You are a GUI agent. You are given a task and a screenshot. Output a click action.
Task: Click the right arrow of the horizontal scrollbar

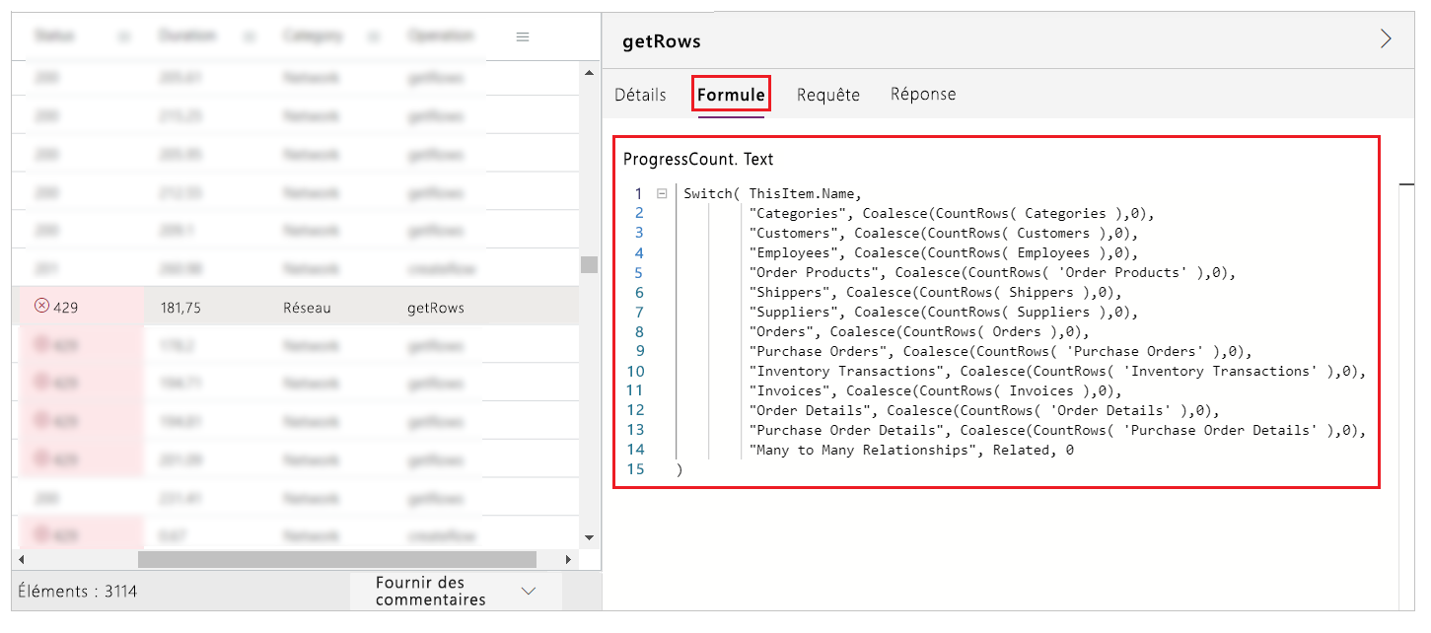[568, 560]
